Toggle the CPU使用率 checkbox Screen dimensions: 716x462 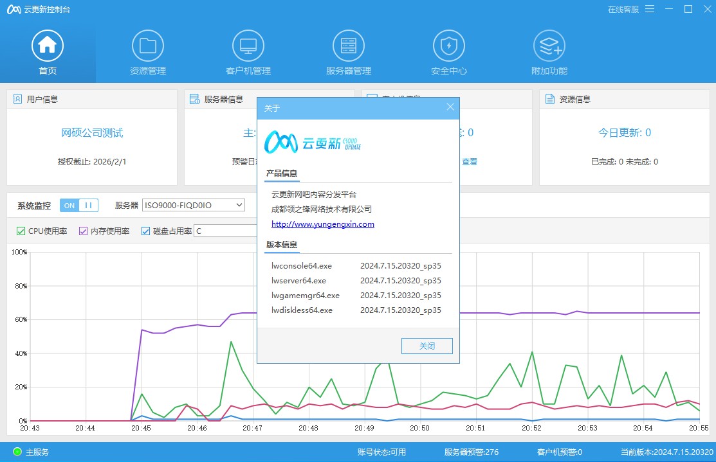21,231
